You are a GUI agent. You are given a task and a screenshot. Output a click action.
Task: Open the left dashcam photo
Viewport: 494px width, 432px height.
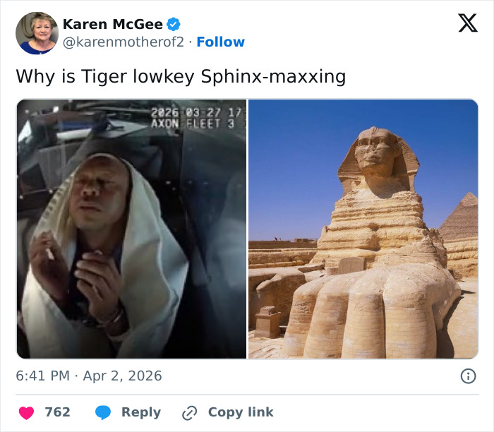coord(131,229)
